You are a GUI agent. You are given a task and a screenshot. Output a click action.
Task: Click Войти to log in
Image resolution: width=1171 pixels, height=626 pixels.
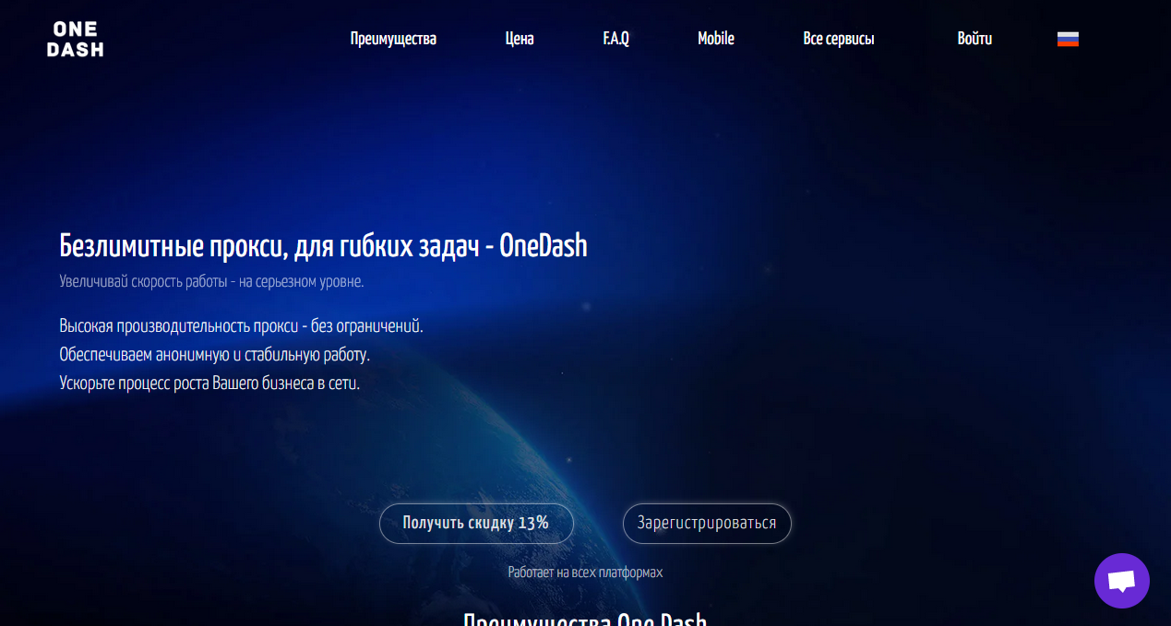pyautogui.click(x=974, y=39)
